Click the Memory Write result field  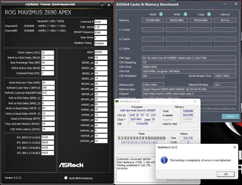click(x=177, y=20)
